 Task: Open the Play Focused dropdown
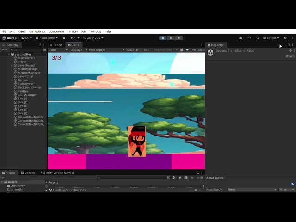pos(166,50)
